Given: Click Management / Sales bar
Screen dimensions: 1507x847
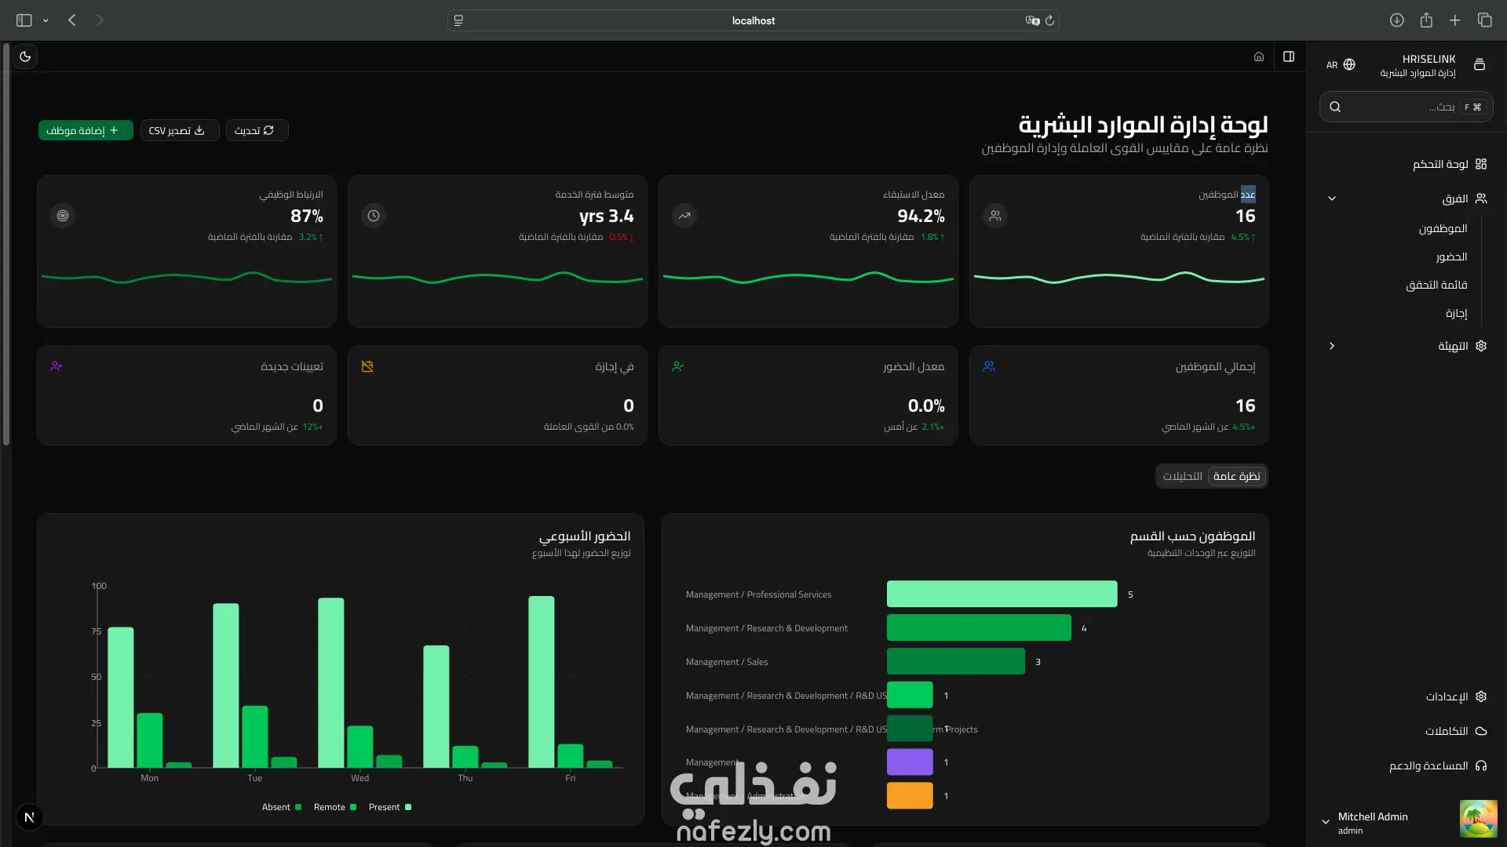Looking at the screenshot, I should (x=956, y=661).
